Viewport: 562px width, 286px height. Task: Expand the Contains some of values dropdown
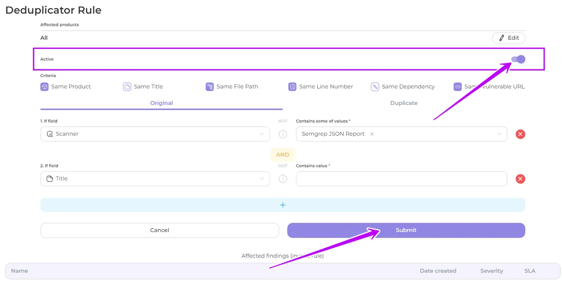tap(499, 134)
